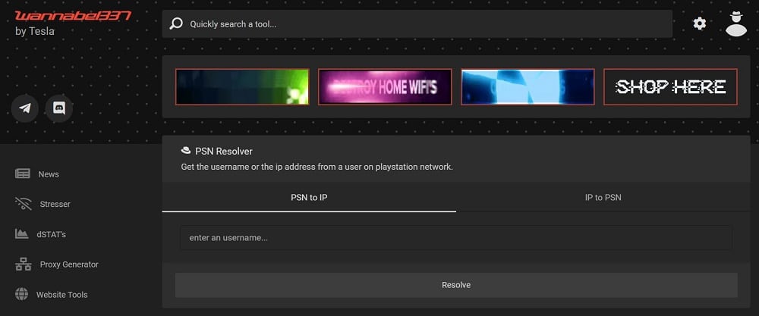The image size is (759, 316).
Task: Click the 'Get the username or the ip address' description
Action: point(317,167)
